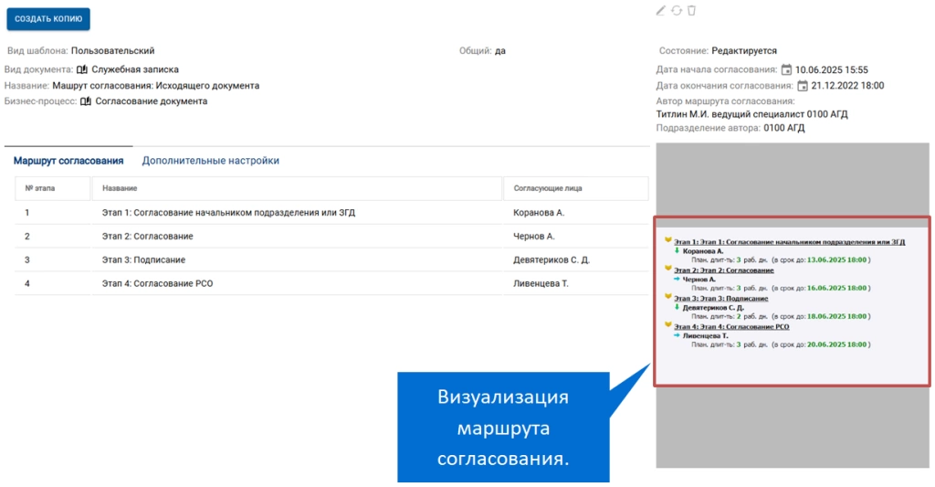Click calendar icon for approval start date
935x487 pixels.
(786, 69)
